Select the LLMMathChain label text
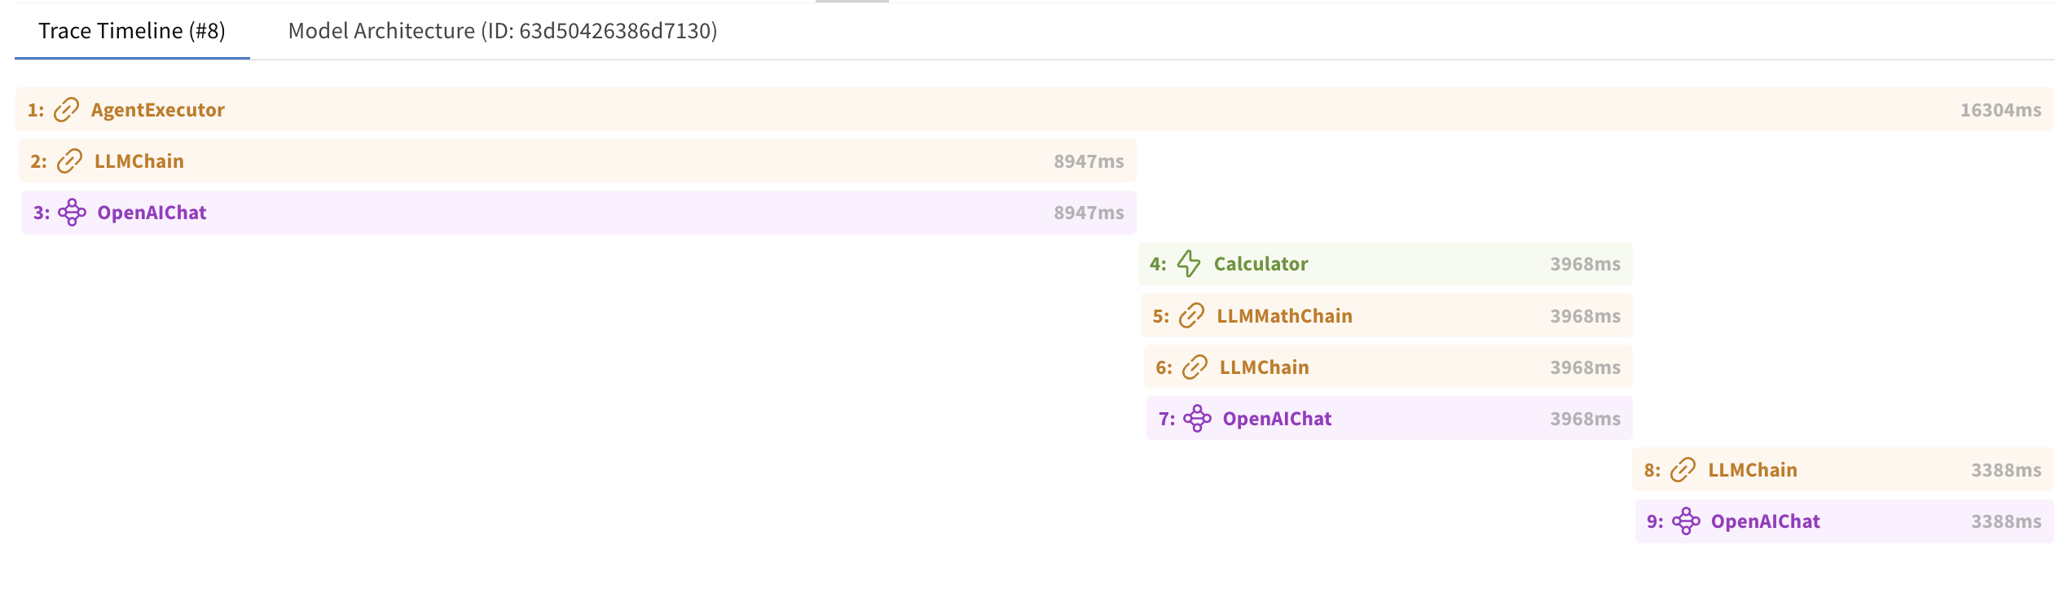 pos(1285,315)
